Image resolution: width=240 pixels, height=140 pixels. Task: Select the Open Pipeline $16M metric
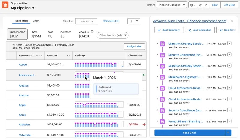pyautogui.click(x=17, y=34)
